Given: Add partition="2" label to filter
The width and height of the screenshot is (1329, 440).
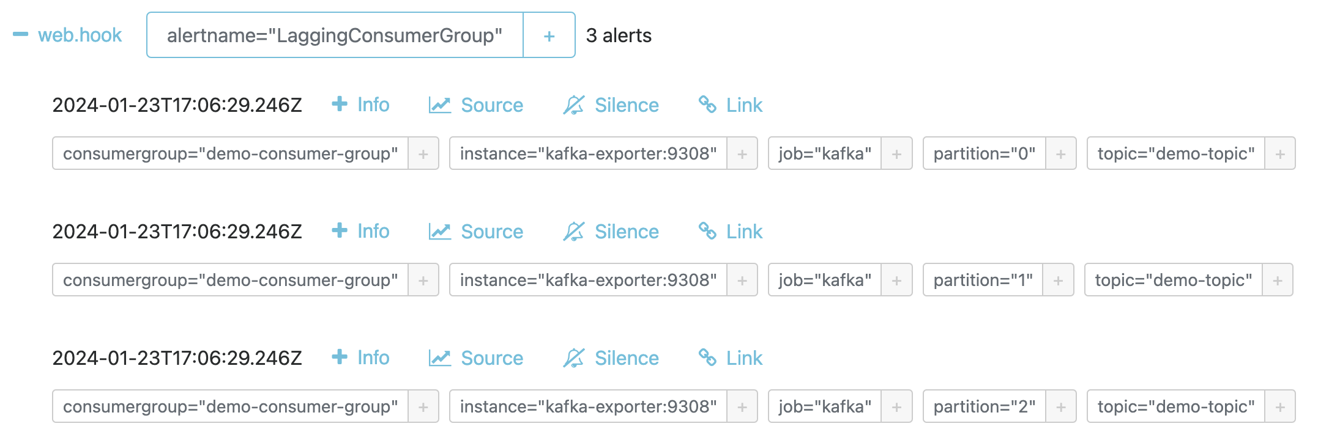Looking at the screenshot, I should (x=1061, y=406).
